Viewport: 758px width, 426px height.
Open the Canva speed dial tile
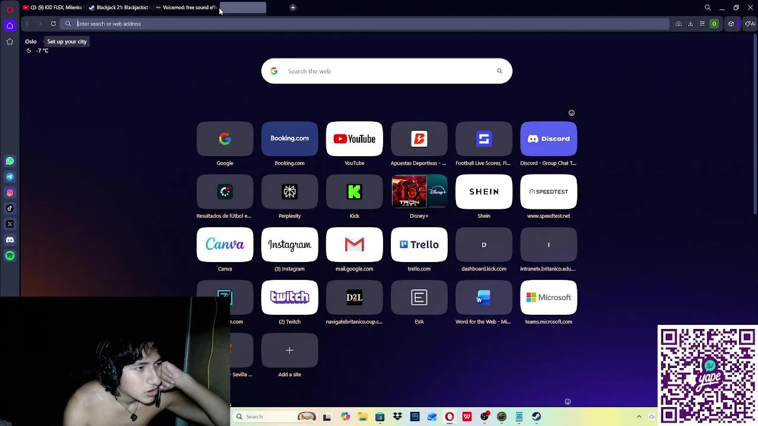click(225, 244)
